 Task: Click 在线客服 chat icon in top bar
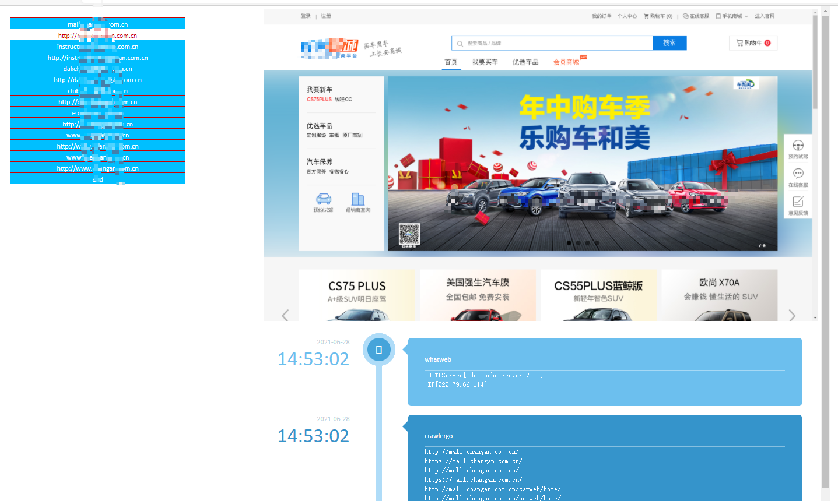coord(686,16)
